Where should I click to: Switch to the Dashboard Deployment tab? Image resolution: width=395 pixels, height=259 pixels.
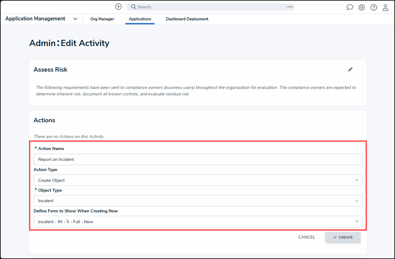click(x=187, y=19)
